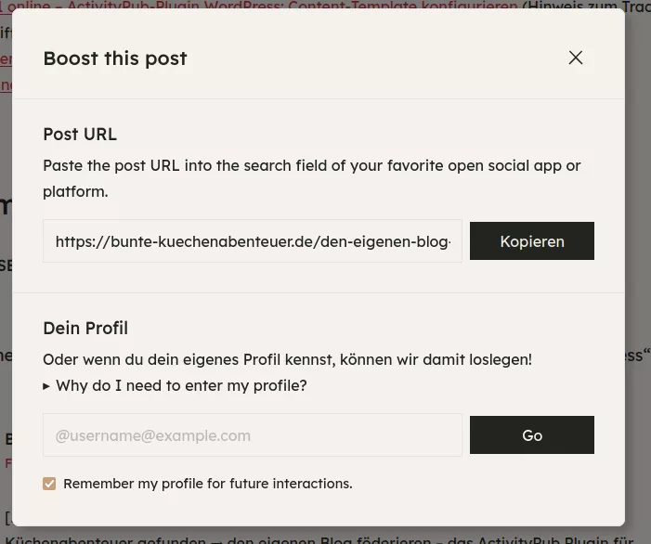Expand Why do I need to enter my profile
The width and height of the screenshot is (651, 544).
(x=181, y=385)
